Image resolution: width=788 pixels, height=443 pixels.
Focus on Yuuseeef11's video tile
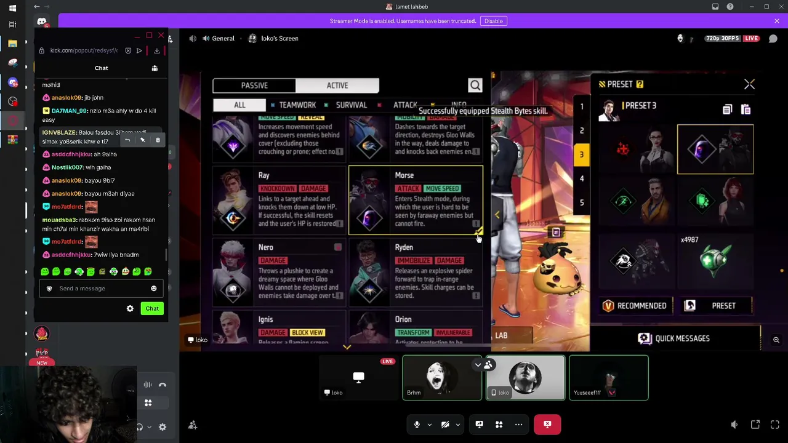[x=608, y=378]
